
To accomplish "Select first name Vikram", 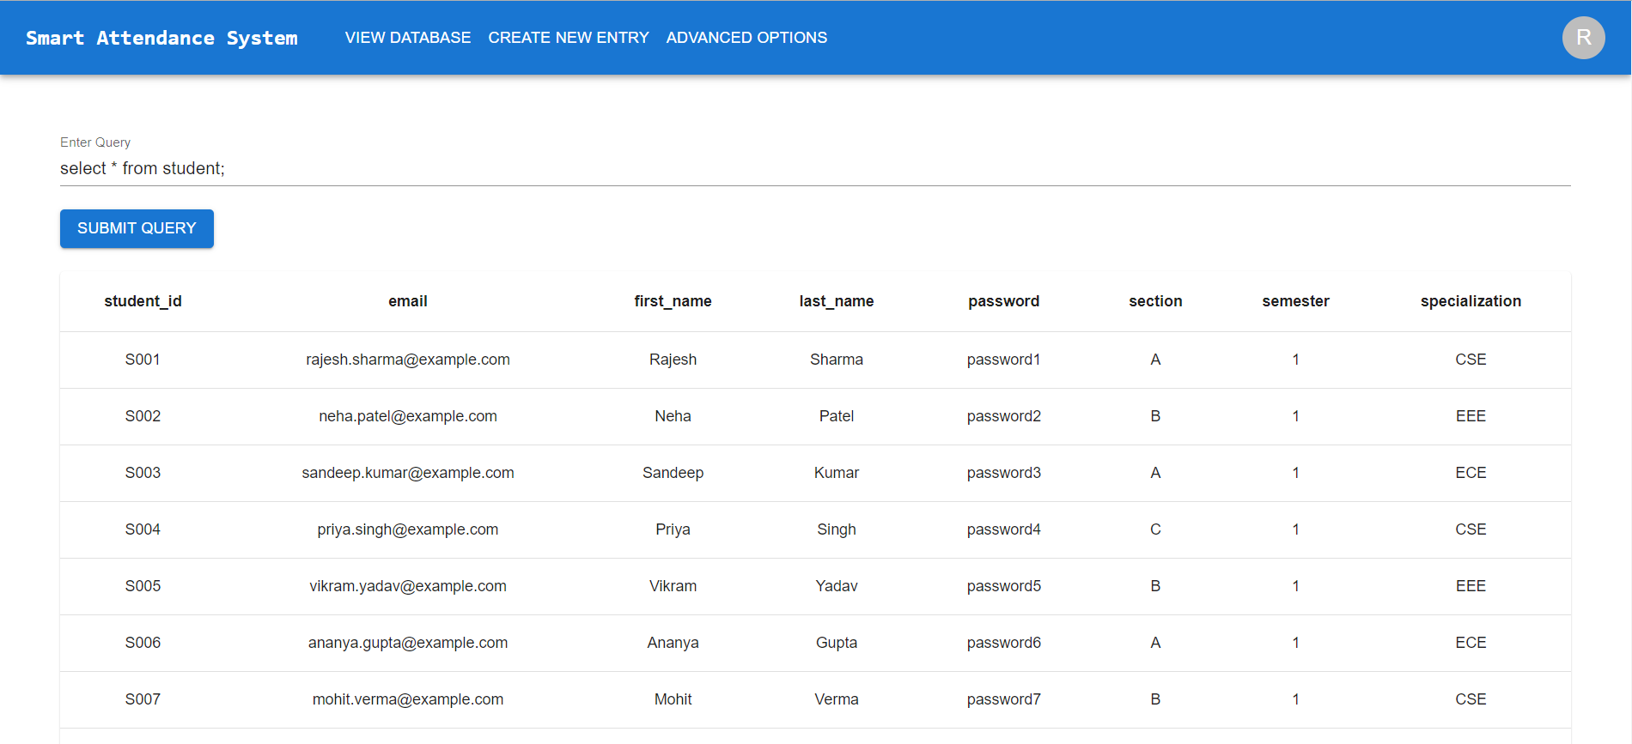I will tap(673, 586).
